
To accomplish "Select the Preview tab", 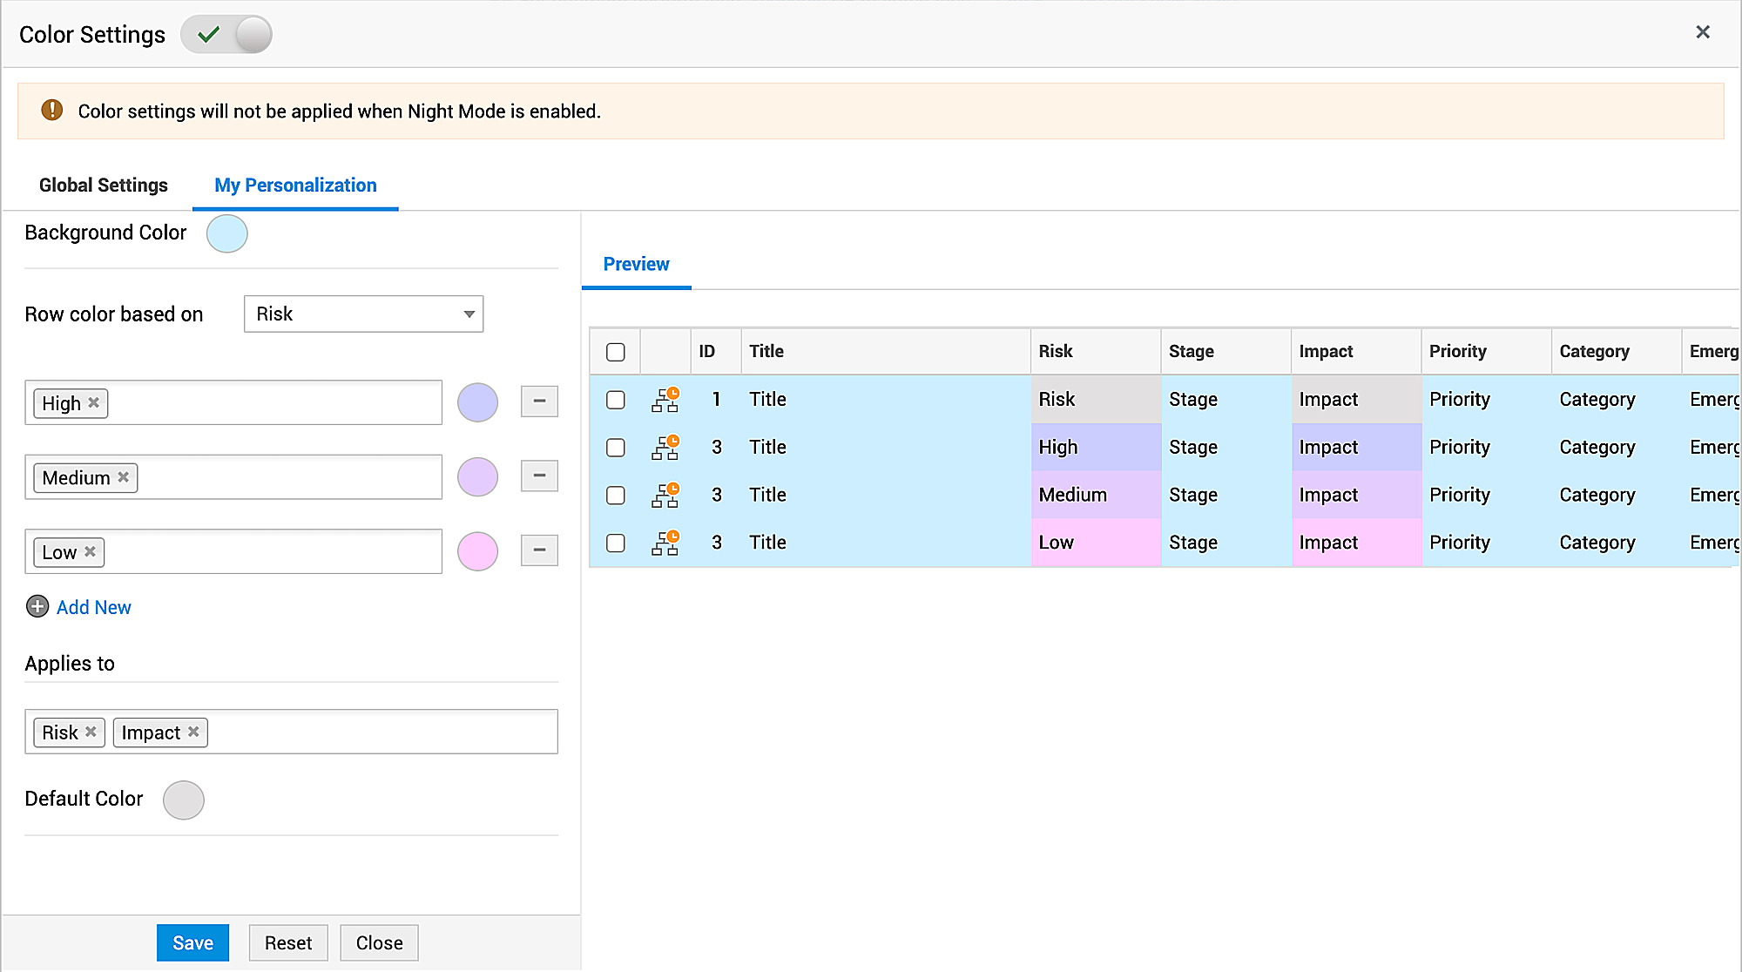I will coord(636,264).
